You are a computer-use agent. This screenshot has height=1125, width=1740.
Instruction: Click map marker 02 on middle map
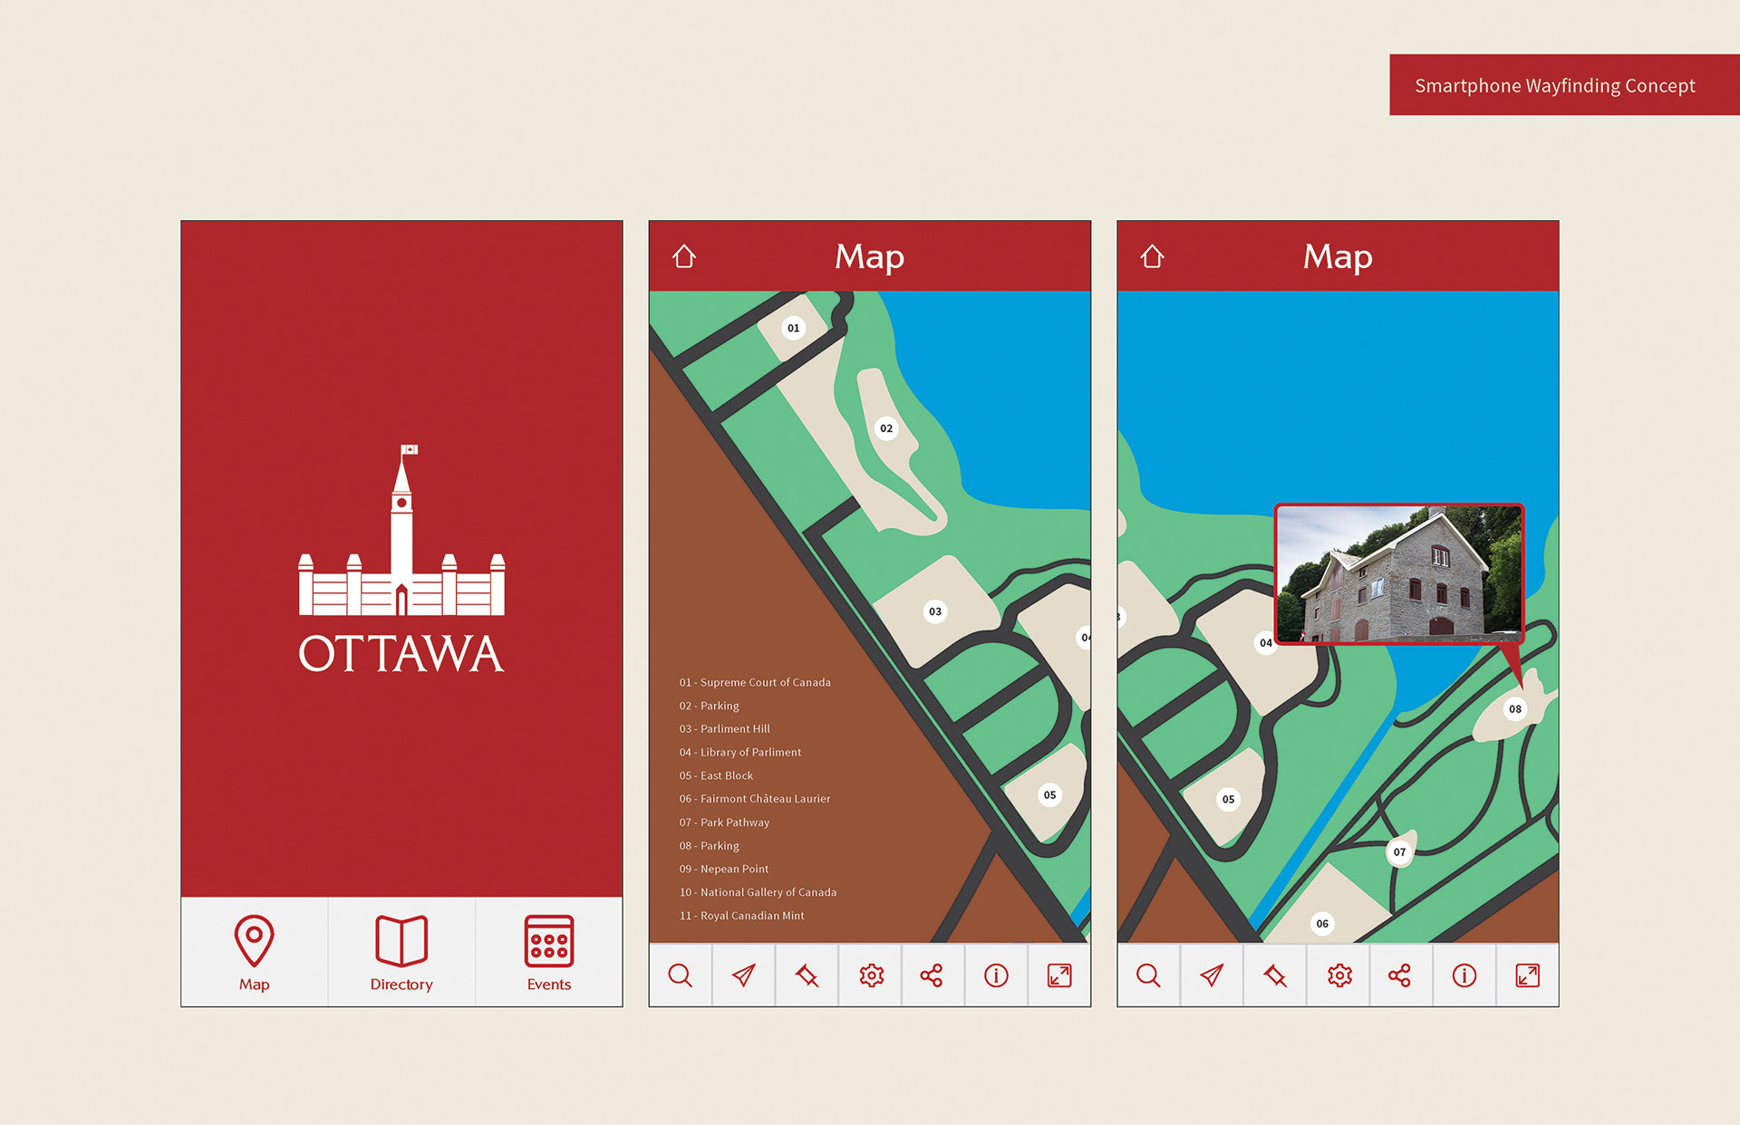[886, 428]
